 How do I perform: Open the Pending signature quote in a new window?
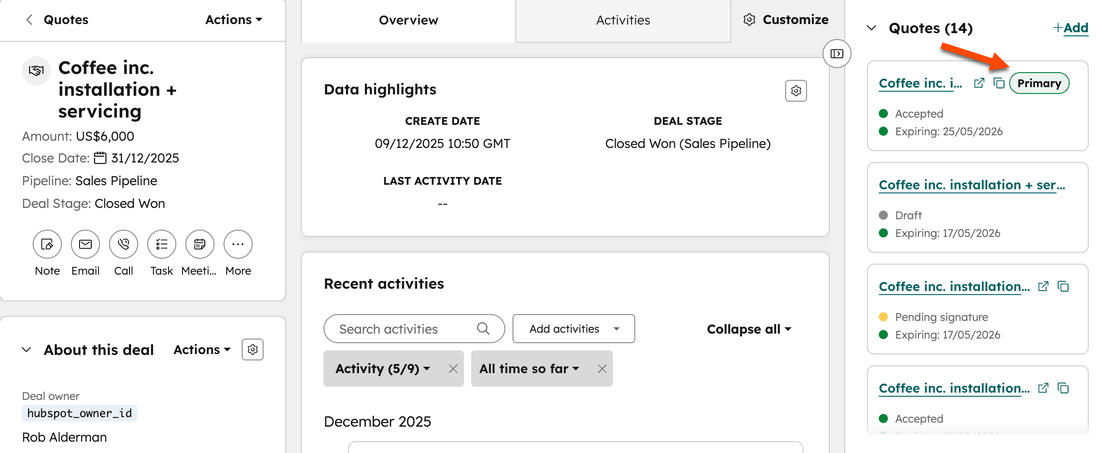click(x=1043, y=286)
